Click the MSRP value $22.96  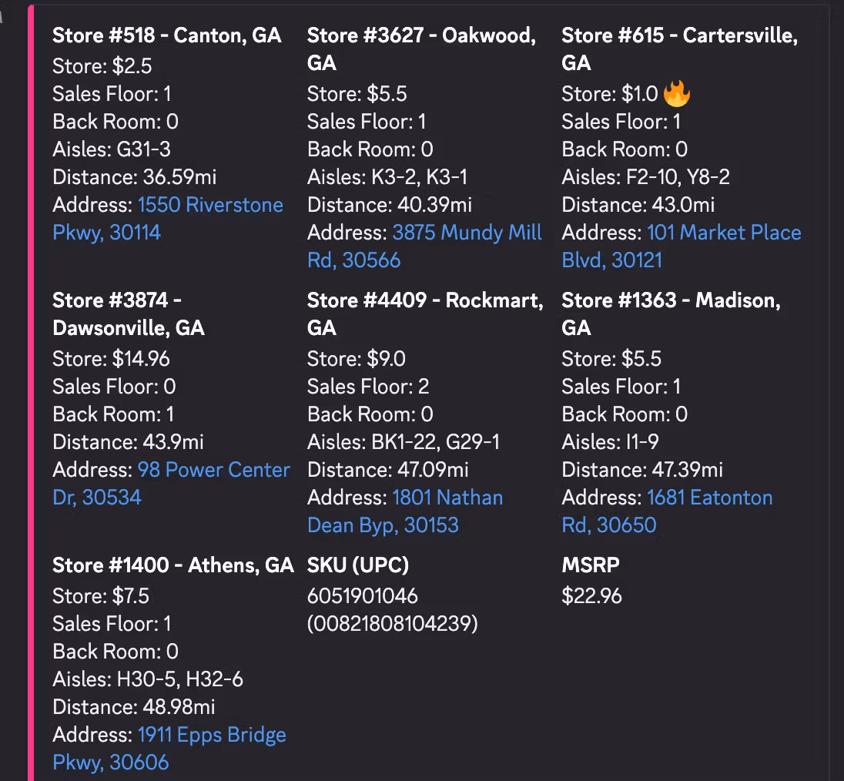click(x=591, y=596)
